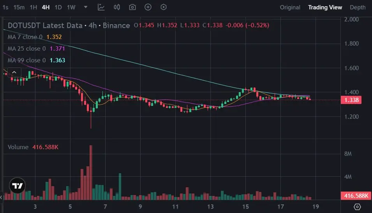The height and width of the screenshot is (213, 372).
Task: Open the MA 7 close indicator legend
Action: point(25,37)
